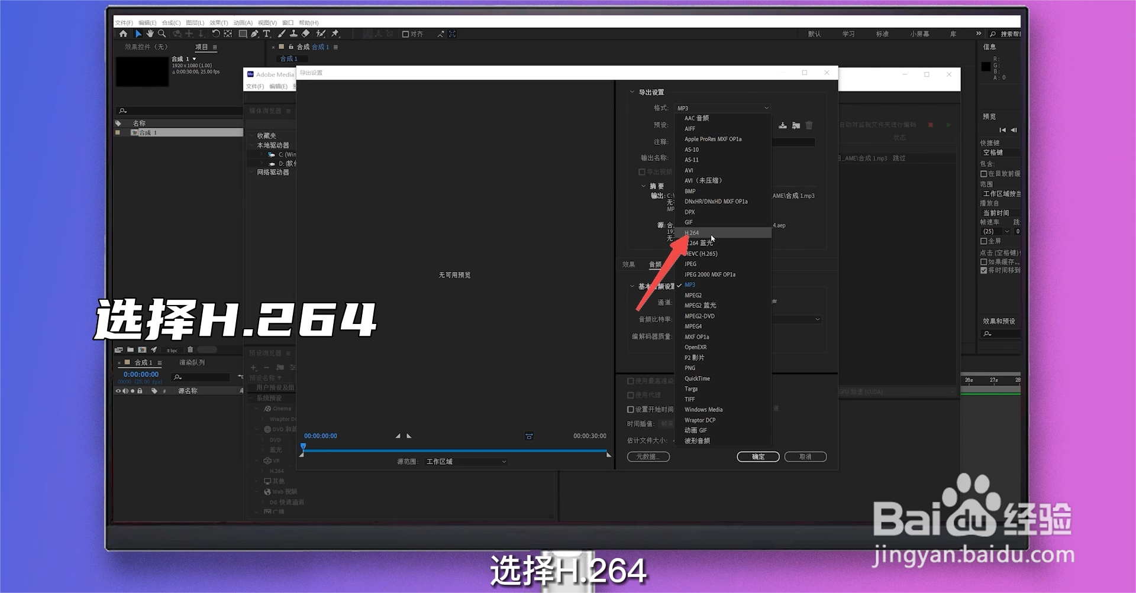Switch to the 学习 workspace
The image size is (1136, 593).
coord(848,34)
